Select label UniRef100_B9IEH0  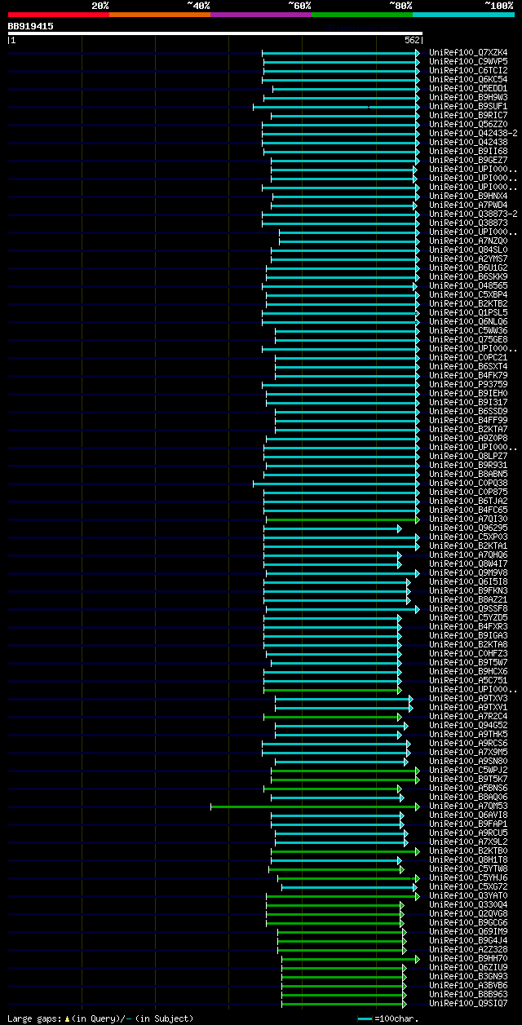click(468, 393)
